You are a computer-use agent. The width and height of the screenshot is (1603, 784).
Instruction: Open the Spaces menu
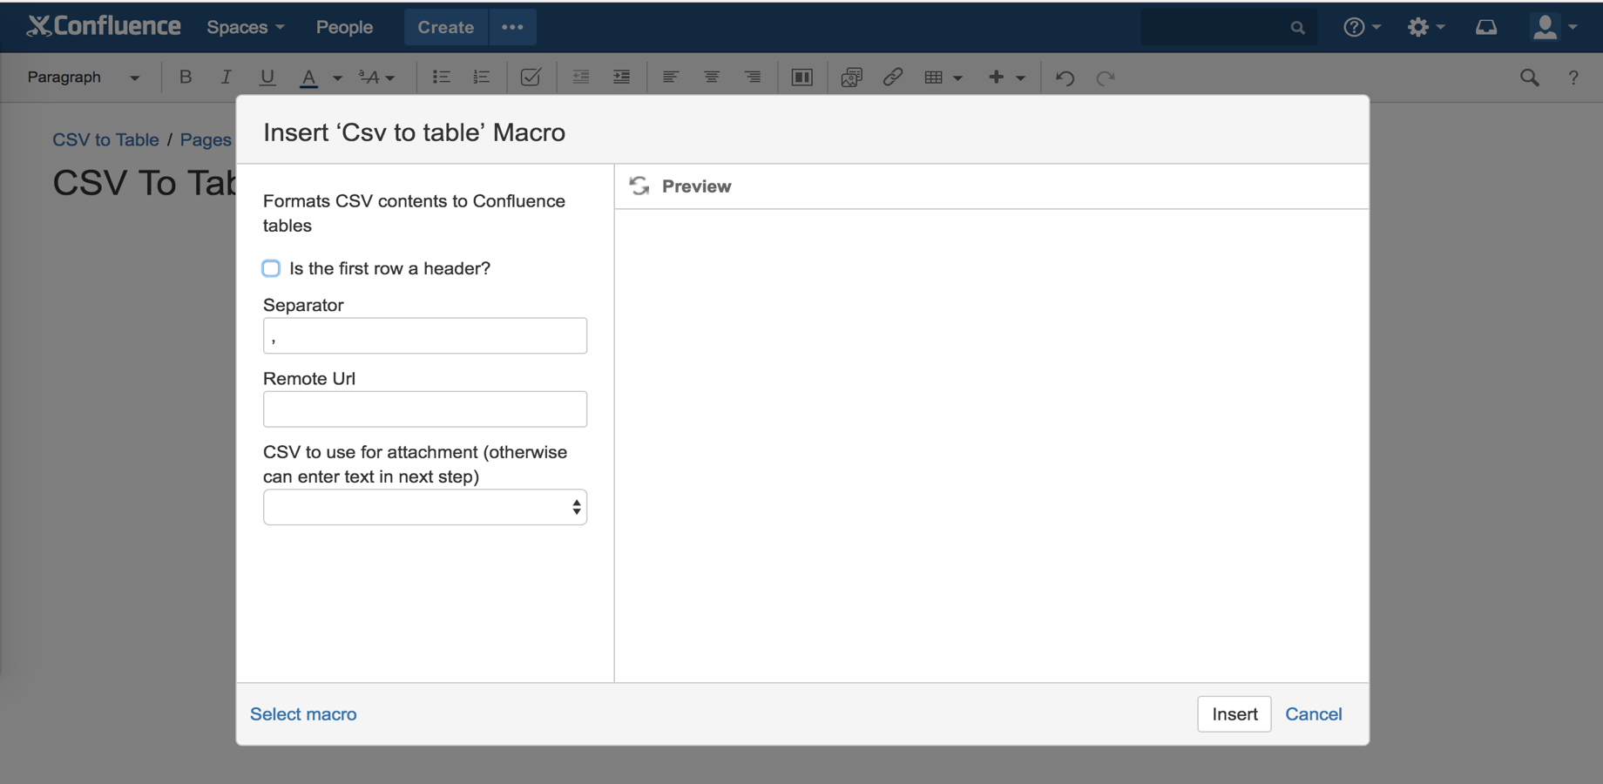click(x=246, y=27)
